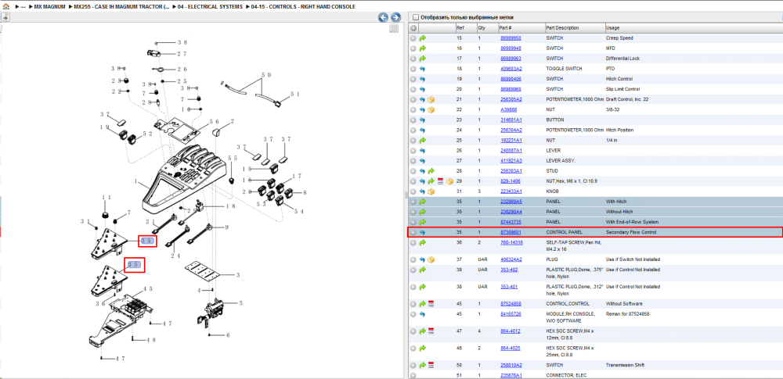Open the MX255 - CASE IH MAGNUM TRACTOR breadcrumb
The height and width of the screenshot is (379, 783).
tap(121, 7)
